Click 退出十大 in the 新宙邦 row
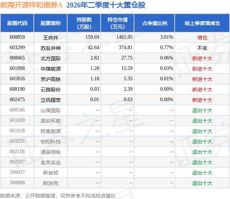 click(x=202, y=173)
